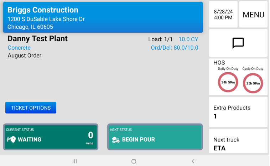Click the HOS section label
The width and height of the screenshot is (270, 166).
click(219, 62)
